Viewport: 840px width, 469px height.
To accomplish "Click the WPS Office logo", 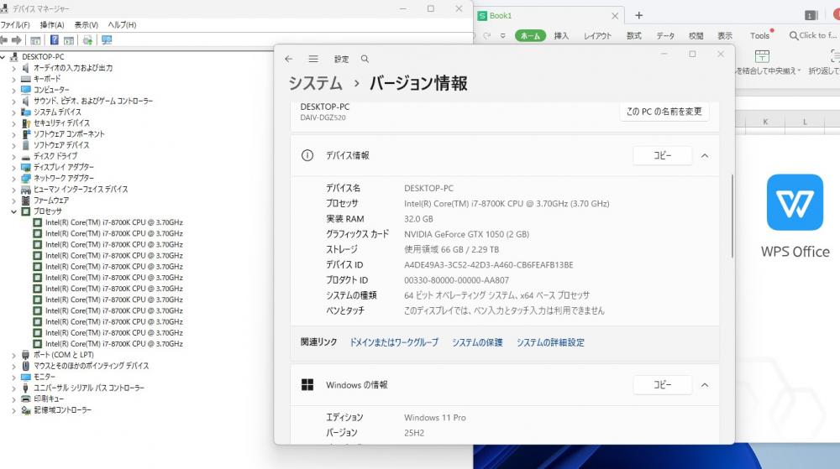I will click(795, 202).
